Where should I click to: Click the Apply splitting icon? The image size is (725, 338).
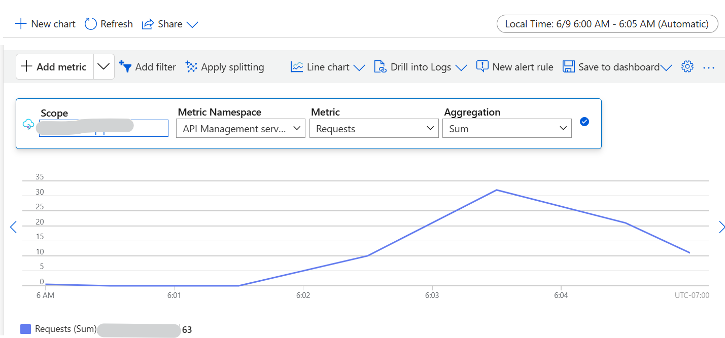coord(191,67)
